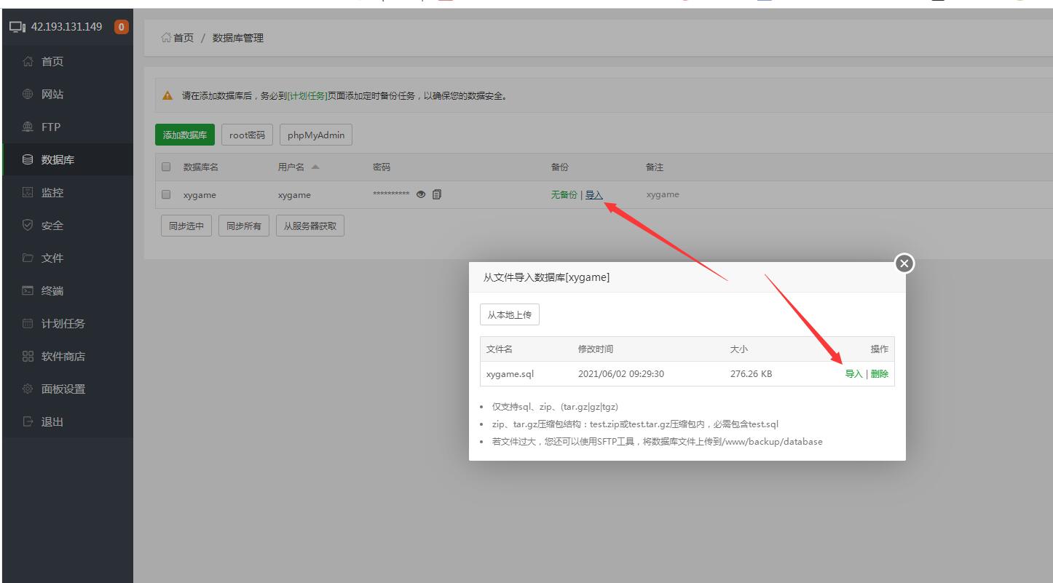This screenshot has width=1053, height=583.
Task: Click the 计划任务 link in warning notice
Action: pyautogui.click(x=307, y=96)
